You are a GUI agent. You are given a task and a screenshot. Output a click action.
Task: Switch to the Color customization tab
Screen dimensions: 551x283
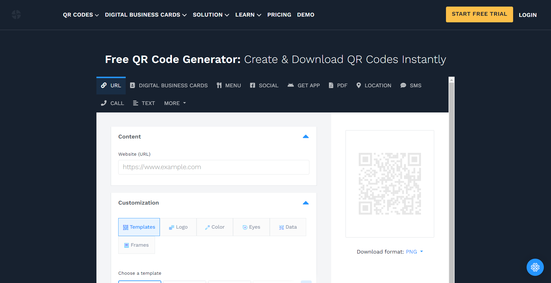point(215,227)
